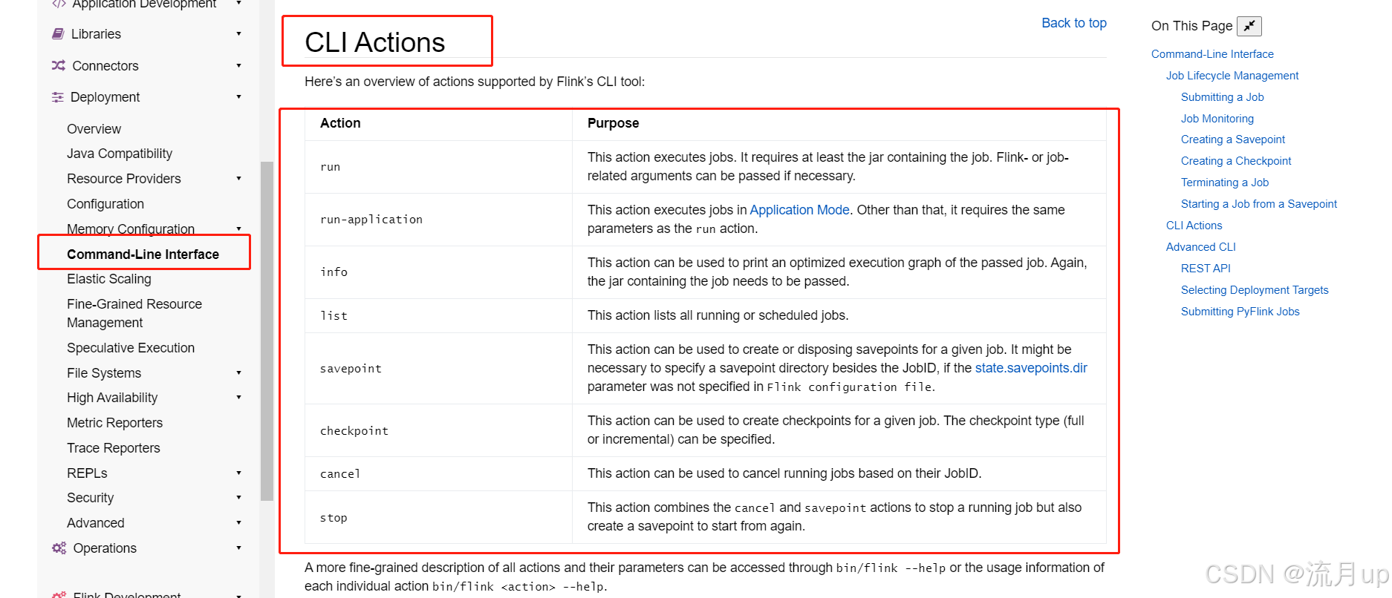This screenshot has height=598, width=1392.
Task: Open Trace Reporters page
Action: click(x=114, y=448)
